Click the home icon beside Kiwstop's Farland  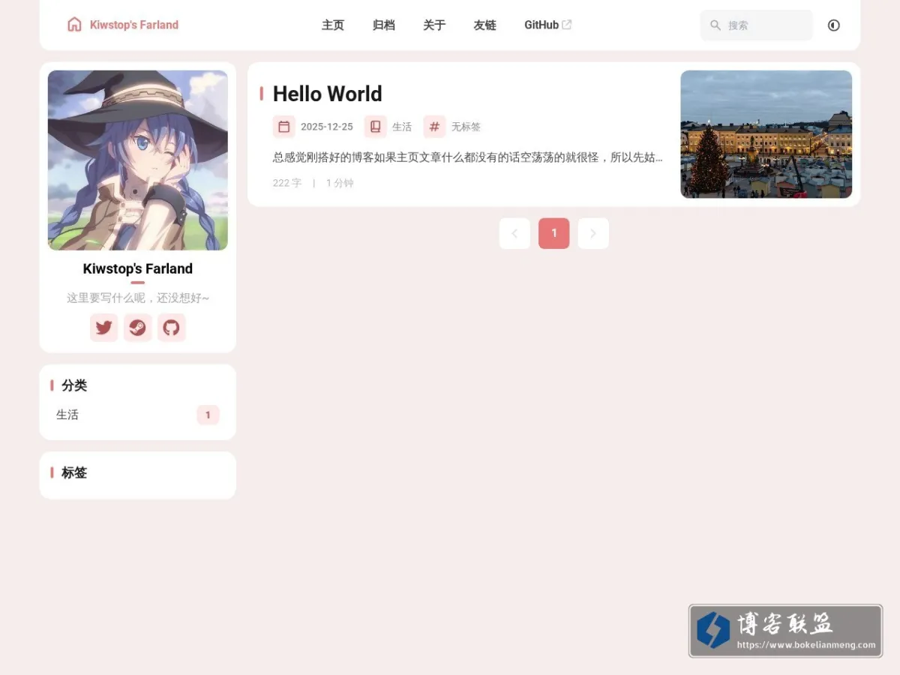74,25
